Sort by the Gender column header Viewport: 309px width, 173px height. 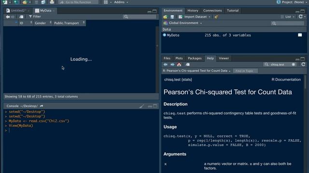coord(43,23)
